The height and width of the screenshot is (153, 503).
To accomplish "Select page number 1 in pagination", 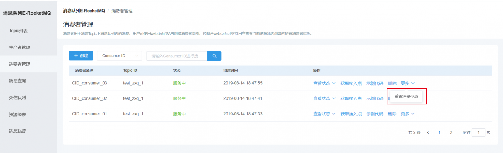I will [439, 133].
